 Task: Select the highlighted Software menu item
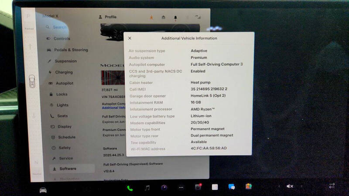click(x=72, y=169)
